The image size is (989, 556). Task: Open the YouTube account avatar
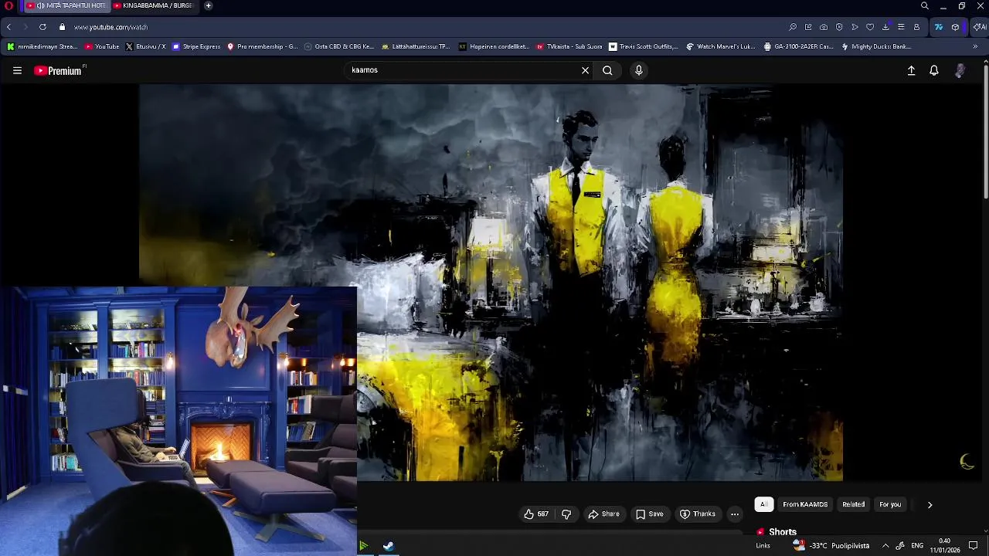(x=960, y=70)
